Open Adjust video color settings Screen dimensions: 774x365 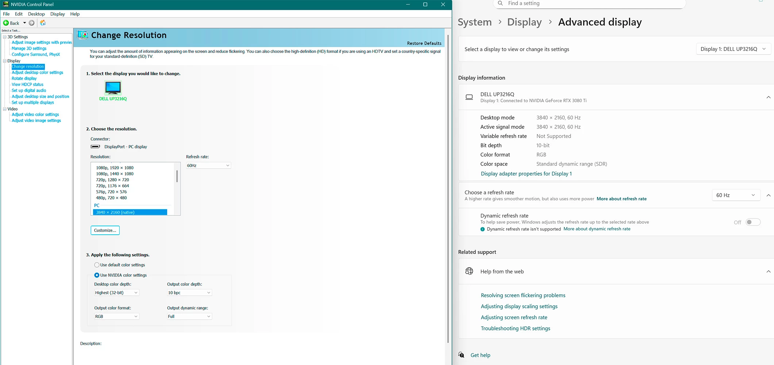click(35, 115)
